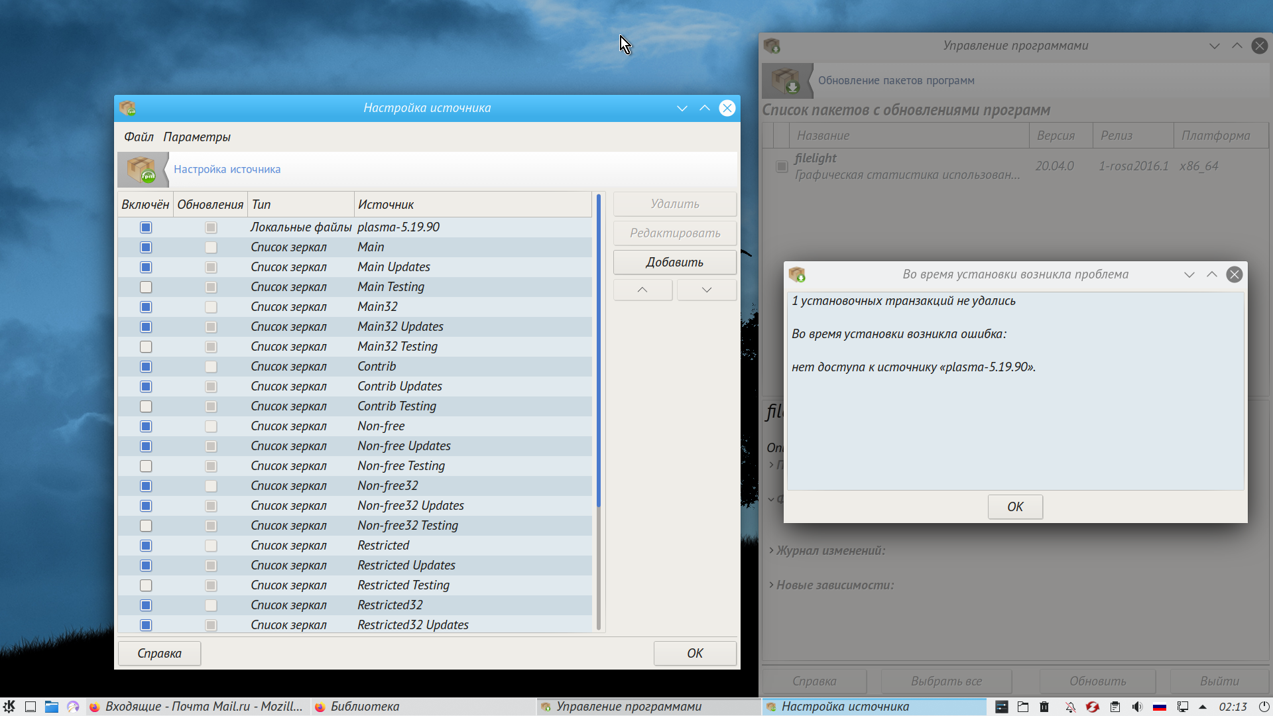This screenshot has height=716, width=1273.
Task: Open the volume speaker icon
Action: click(x=1137, y=707)
